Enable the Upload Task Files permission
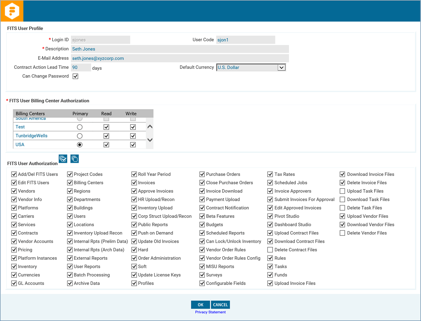 point(342,191)
